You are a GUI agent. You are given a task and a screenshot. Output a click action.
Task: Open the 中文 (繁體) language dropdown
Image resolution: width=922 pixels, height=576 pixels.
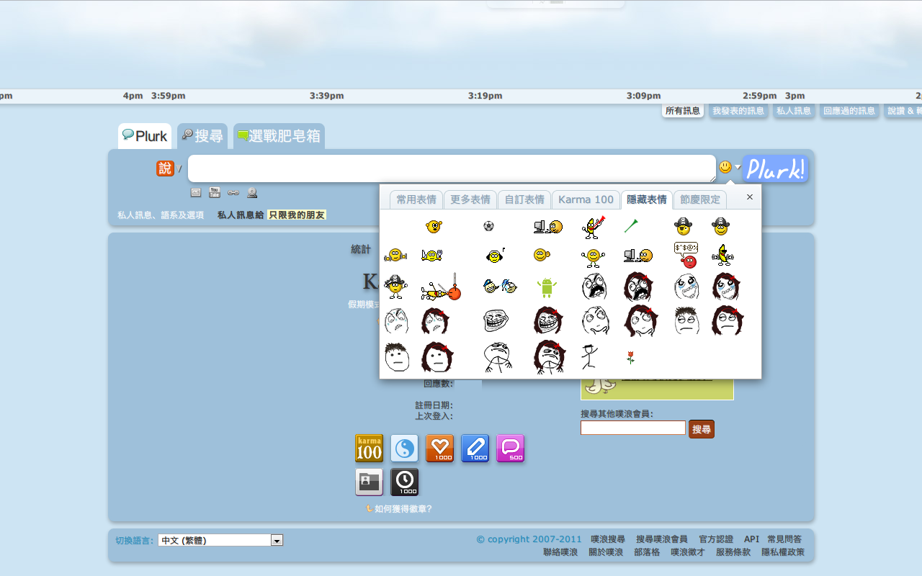coord(220,540)
